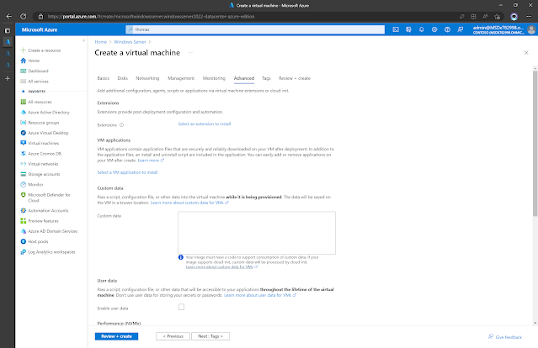Click Automation Accounts gear icon

23,210
